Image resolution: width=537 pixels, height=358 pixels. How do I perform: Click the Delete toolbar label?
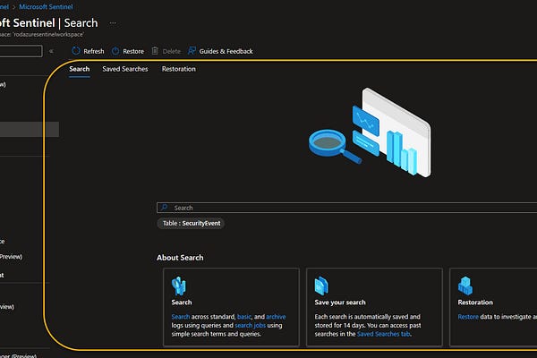(172, 51)
